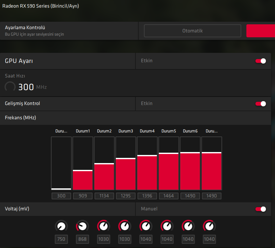275x248 pixels.
Task: Adjust the Durum6 frequency bar
Action: [x=190, y=163]
